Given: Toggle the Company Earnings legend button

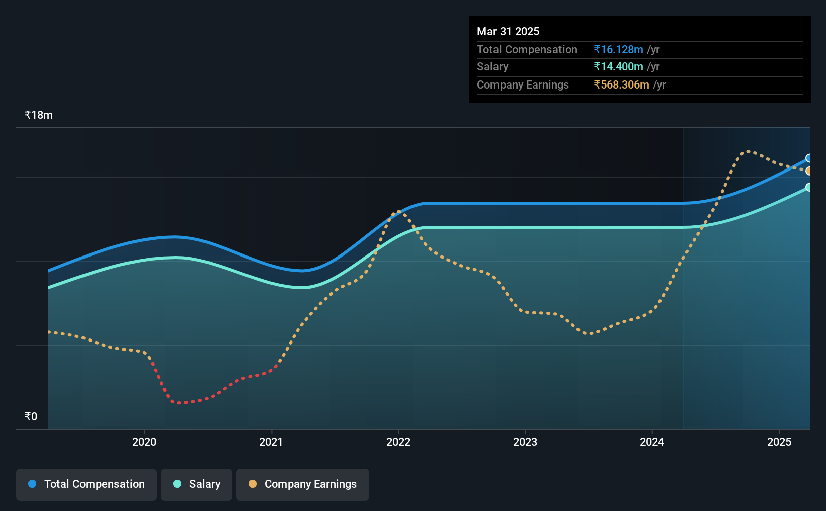Looking at the screenshot, I should [303, 484].
